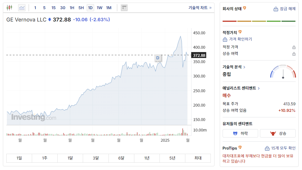The width and height of the screenshot is (302, 170).
Task: Click the 450.00 price axis label
Action: [199, 33]
